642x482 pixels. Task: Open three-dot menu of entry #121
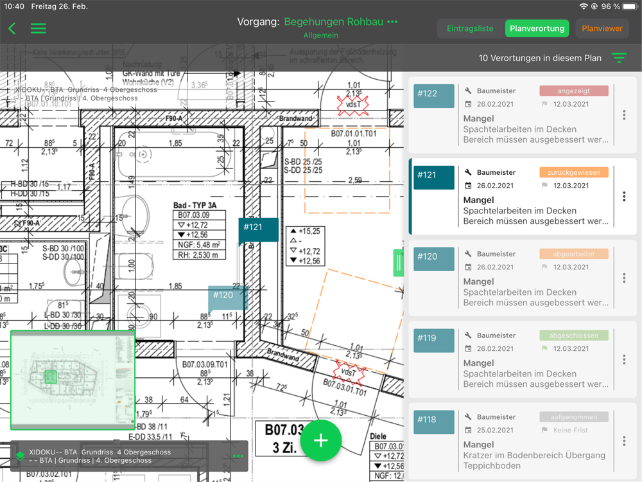(x=624, y=196)
